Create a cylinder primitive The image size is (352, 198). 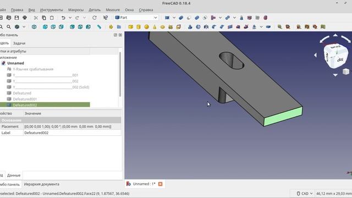click(139, 27)
